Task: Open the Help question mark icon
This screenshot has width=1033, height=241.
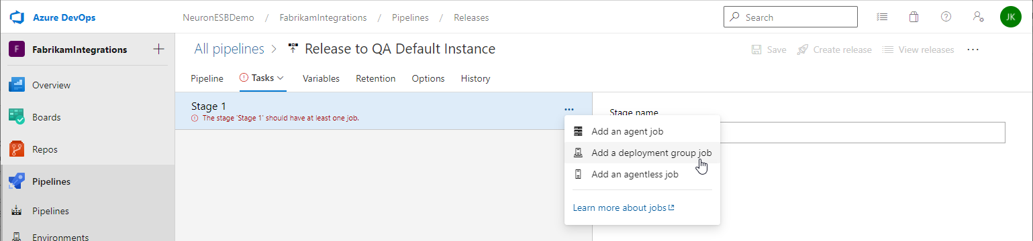Action: coord(946,17)
